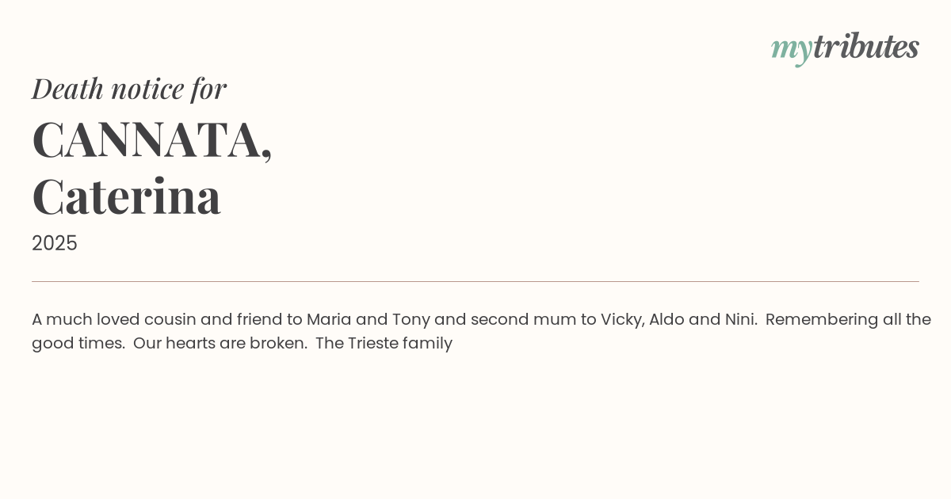The height and width of the screenshot is (499, 951).
Task: Click the names "Vicky, Aldo and Nini"
Action: tap(678, 320)
